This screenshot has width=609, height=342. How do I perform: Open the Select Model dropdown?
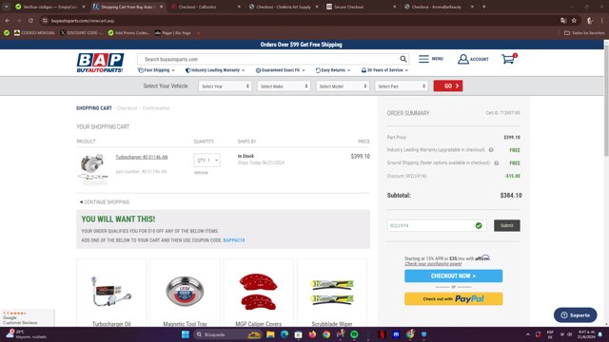coord(343,86)
